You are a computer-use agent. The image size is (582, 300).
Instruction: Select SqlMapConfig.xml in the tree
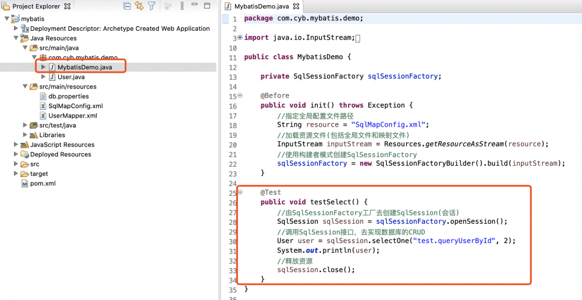[76, 106]
